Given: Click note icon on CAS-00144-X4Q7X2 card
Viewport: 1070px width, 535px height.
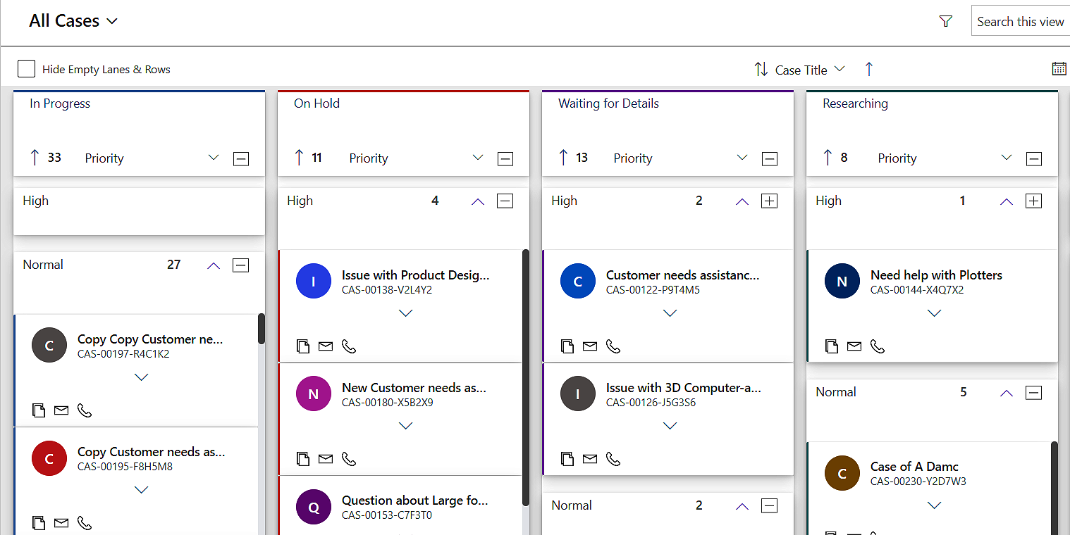Looking at the screenshot, I should (x=831, y=346).
